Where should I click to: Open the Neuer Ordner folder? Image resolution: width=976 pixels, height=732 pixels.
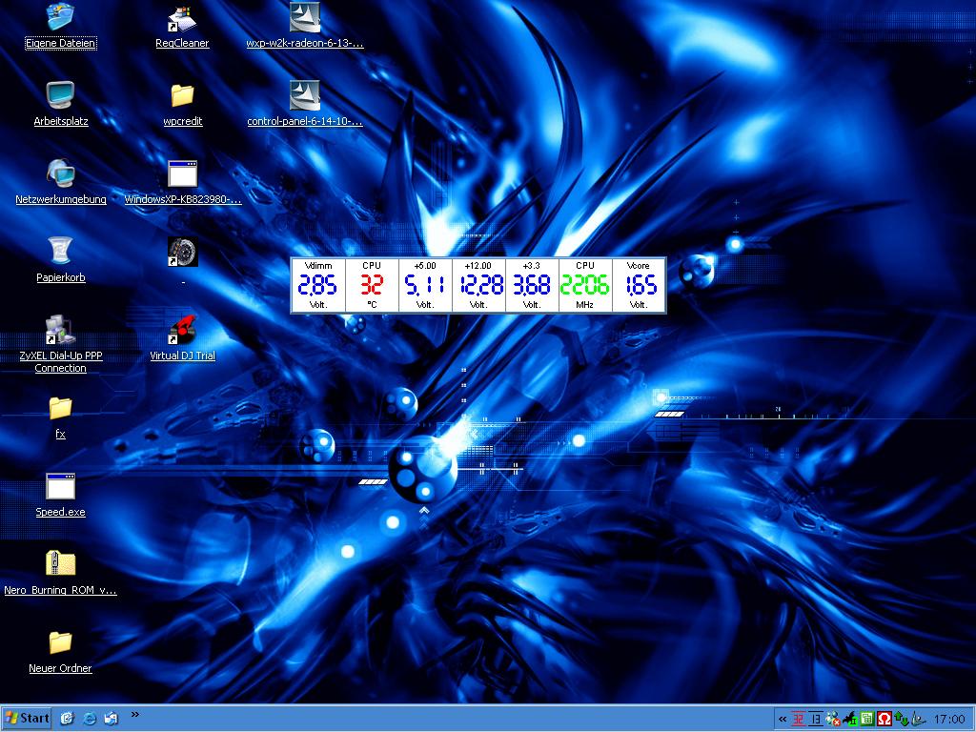tap(60, 642)
